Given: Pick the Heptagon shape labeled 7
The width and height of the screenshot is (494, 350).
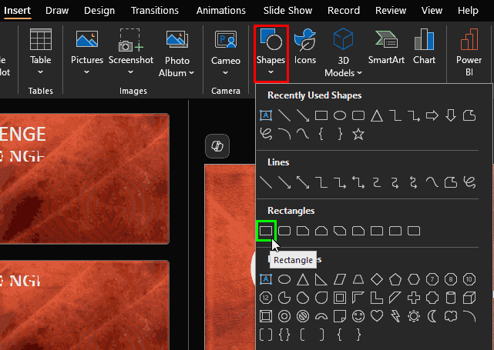Looking at the screenshot, I should (432, 279).
